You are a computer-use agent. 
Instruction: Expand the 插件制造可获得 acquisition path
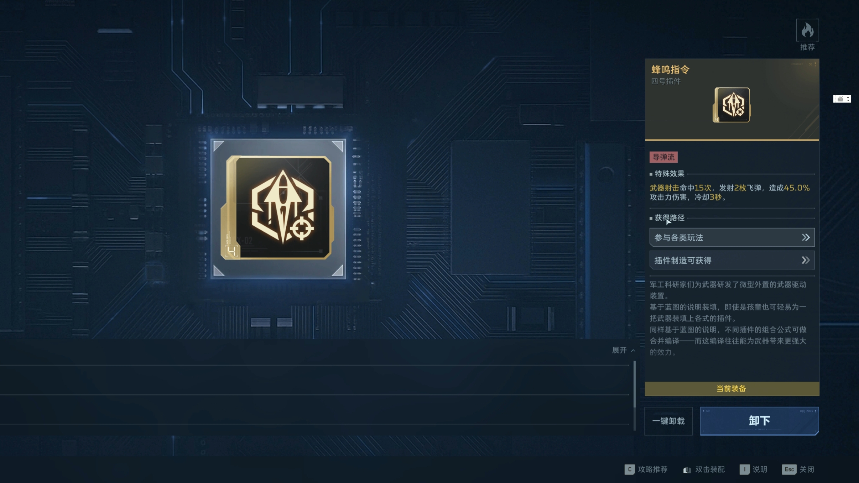[732, 260]
